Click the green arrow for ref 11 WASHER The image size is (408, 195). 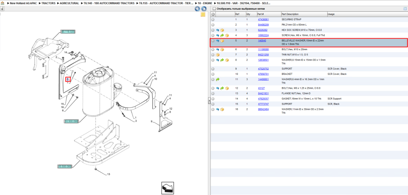(x=217, y=79)
